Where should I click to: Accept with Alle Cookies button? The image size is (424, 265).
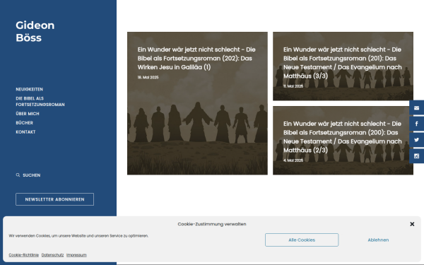coord(302,240)
